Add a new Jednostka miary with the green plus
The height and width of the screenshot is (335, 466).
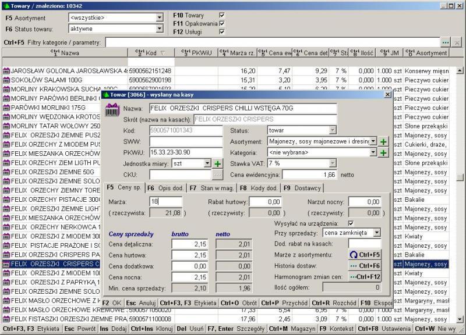click(x=217, y=163)
